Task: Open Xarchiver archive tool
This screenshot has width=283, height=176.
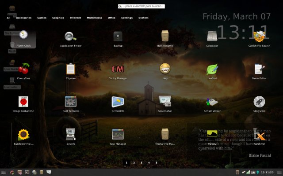Action: 260,137
